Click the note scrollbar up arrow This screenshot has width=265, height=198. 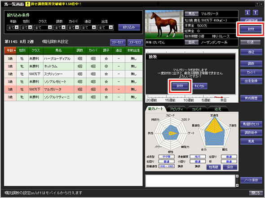point(237,176)
